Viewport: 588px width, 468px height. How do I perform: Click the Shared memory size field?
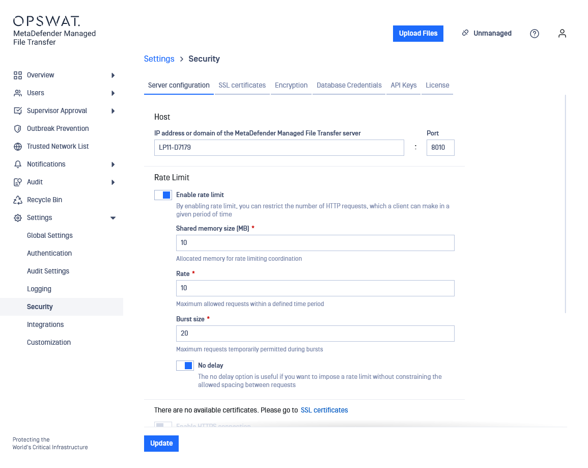click(x=315, y=243)
